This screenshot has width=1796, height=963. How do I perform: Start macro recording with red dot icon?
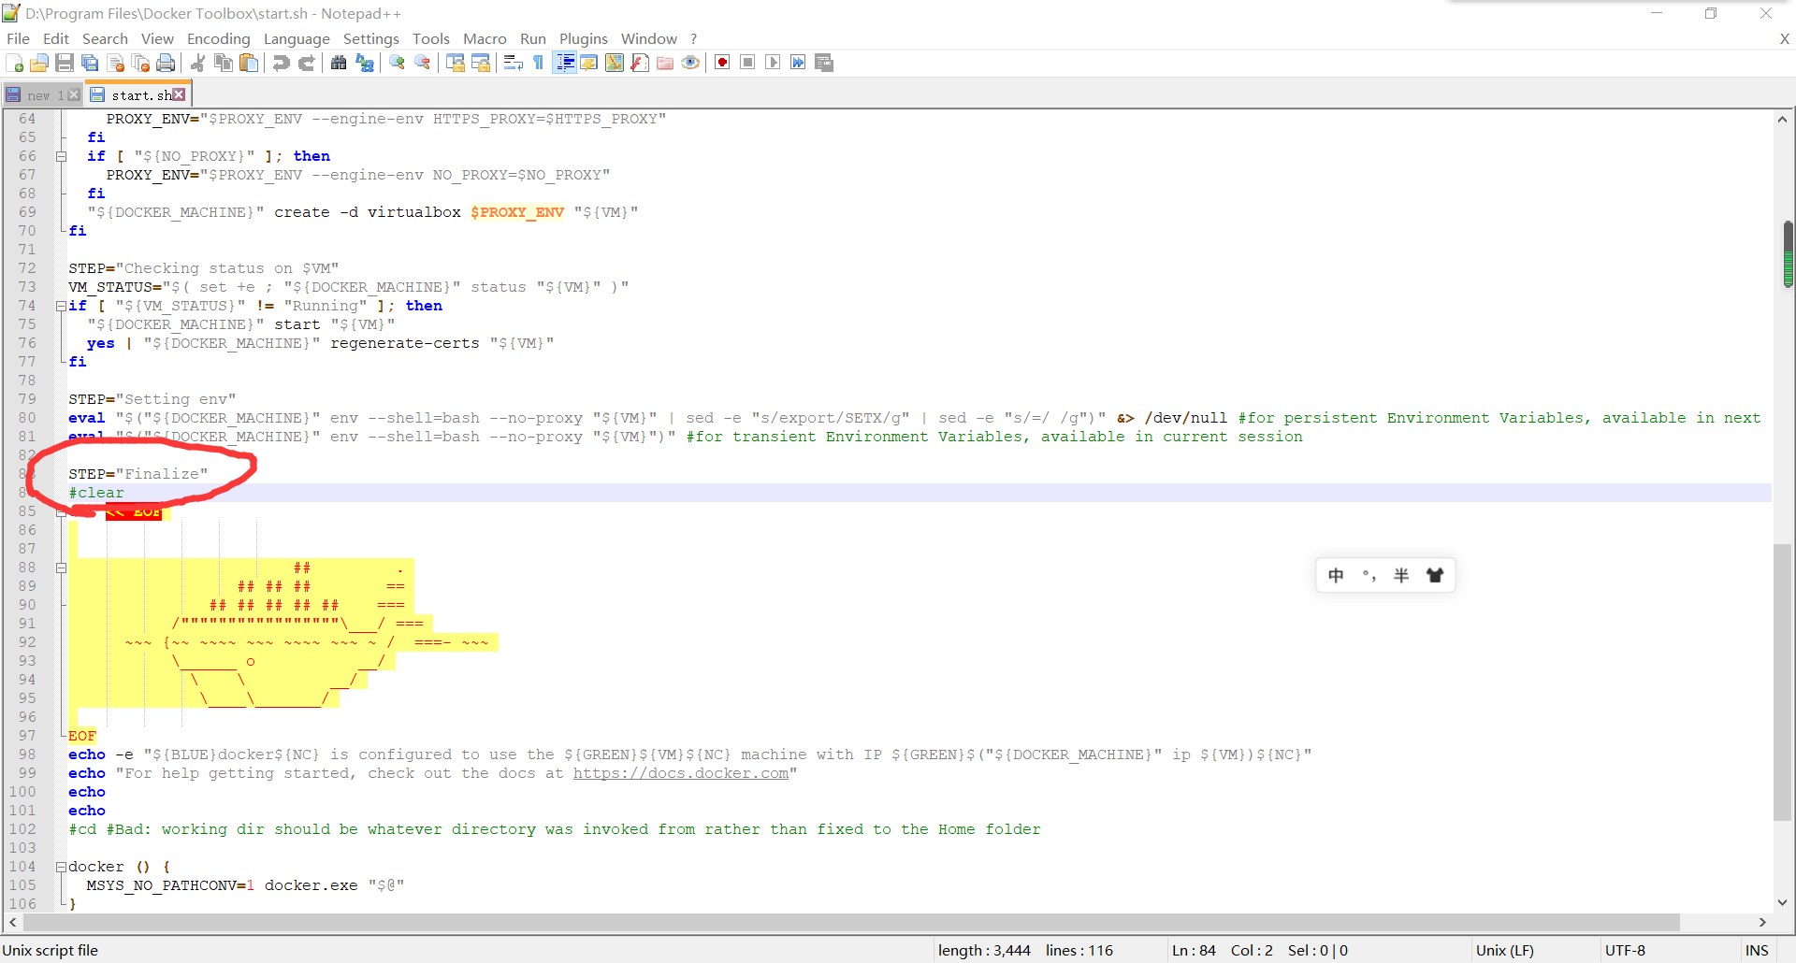pos(722,63)
